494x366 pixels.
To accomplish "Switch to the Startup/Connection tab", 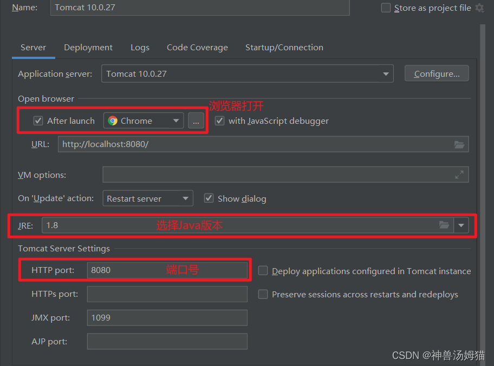I will pos(284,48).
